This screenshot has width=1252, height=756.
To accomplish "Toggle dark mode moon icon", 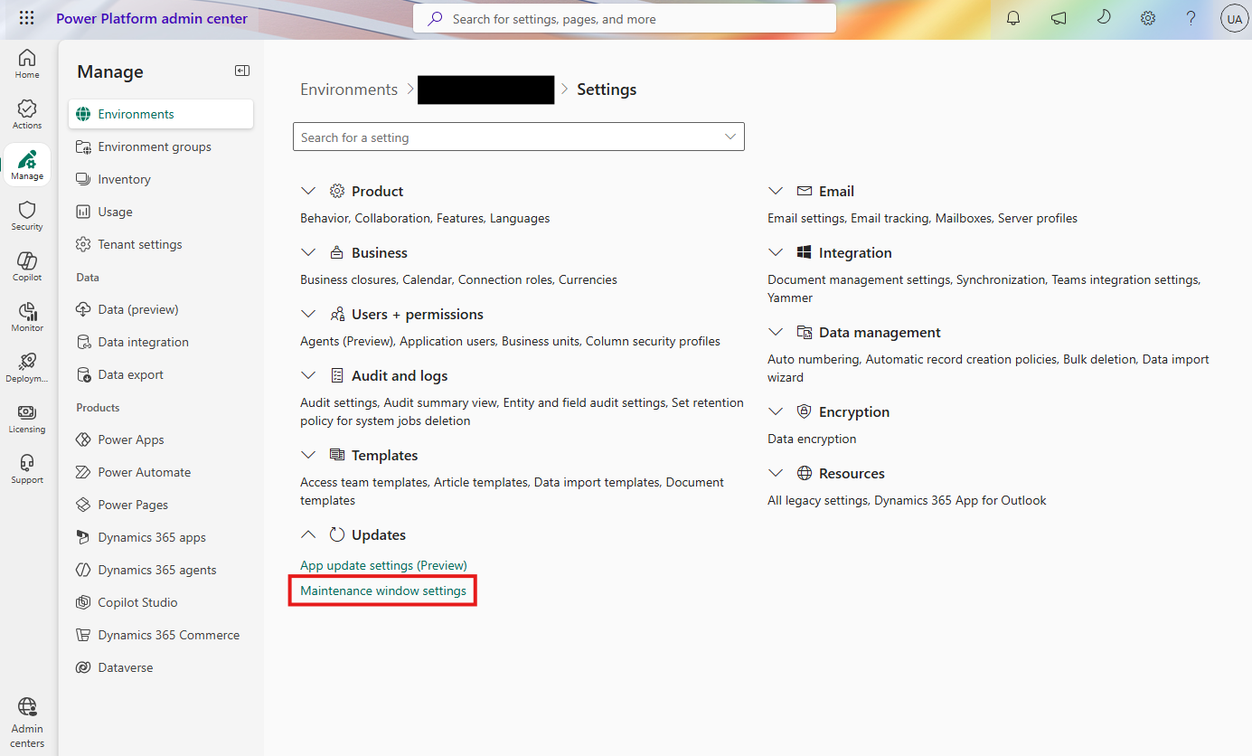I will coord(1103,19).
